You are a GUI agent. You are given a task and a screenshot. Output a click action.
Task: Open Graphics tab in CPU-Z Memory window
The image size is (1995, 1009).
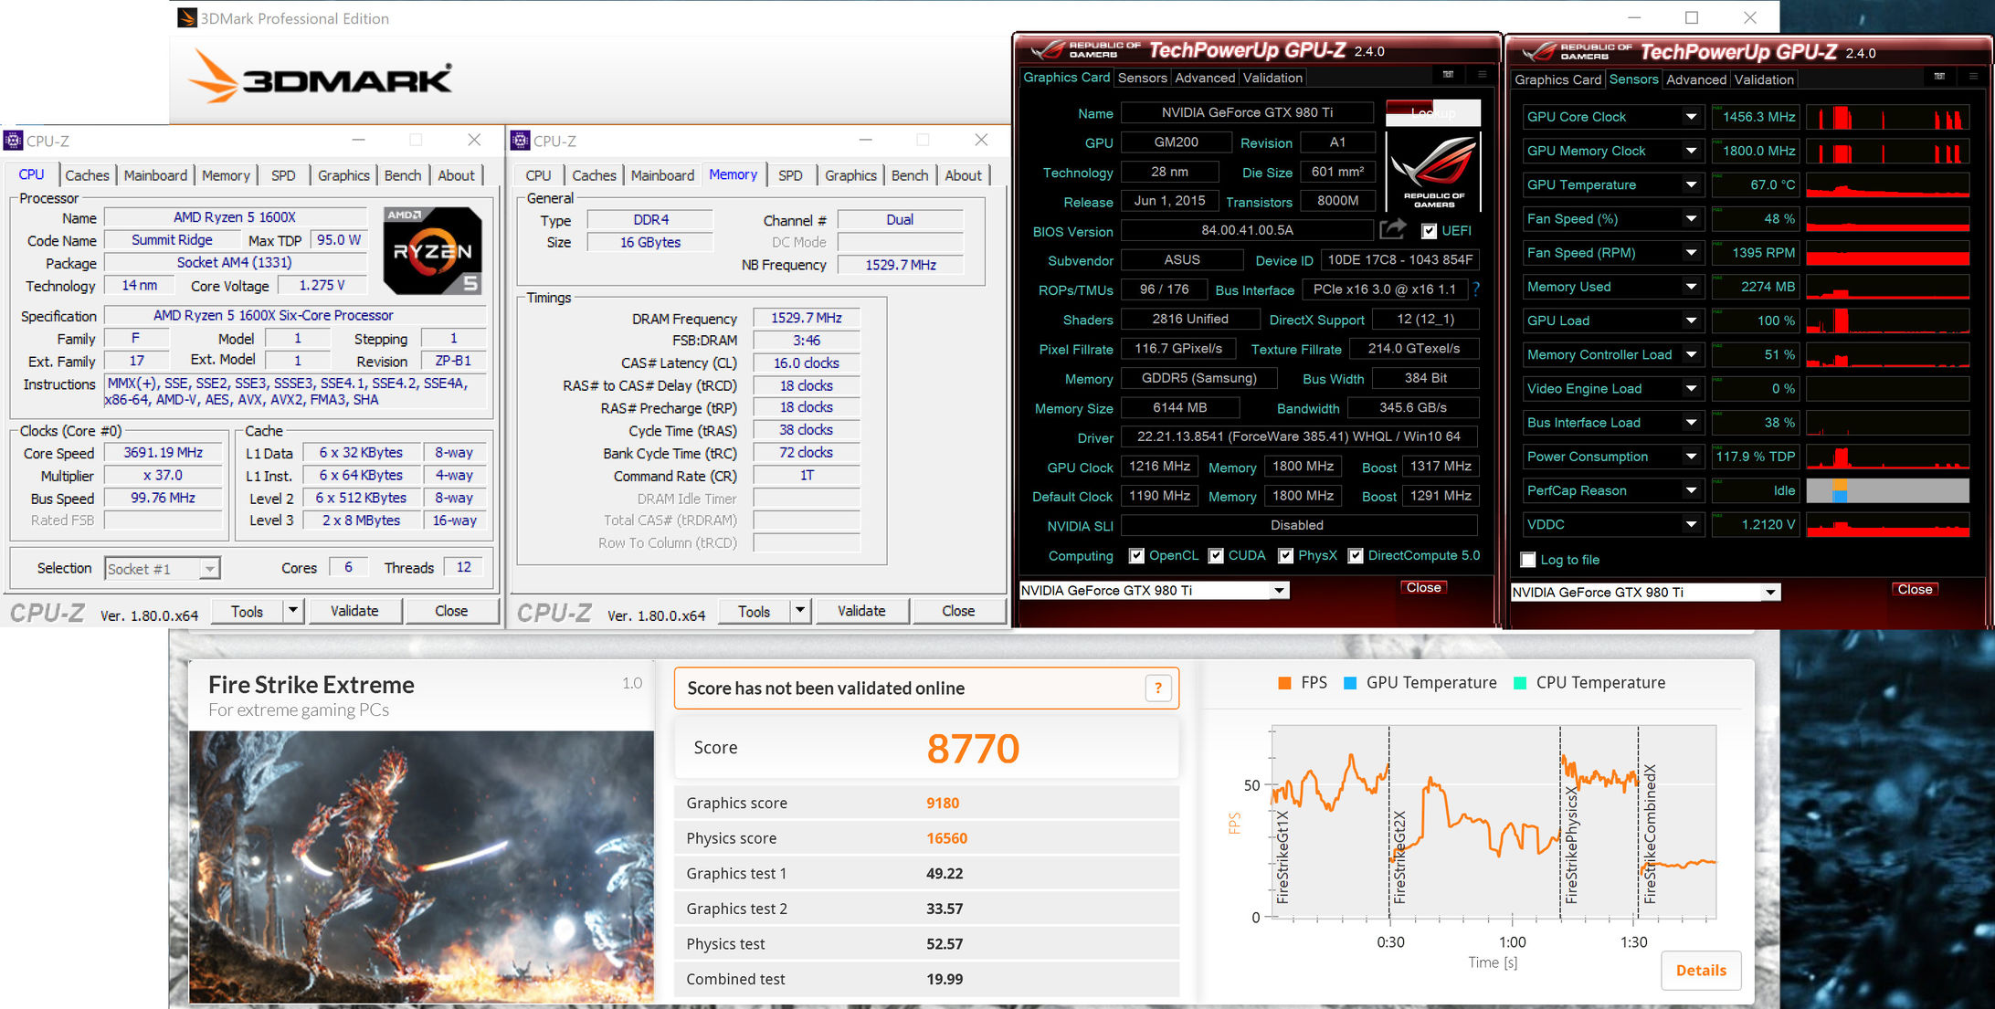850,175
